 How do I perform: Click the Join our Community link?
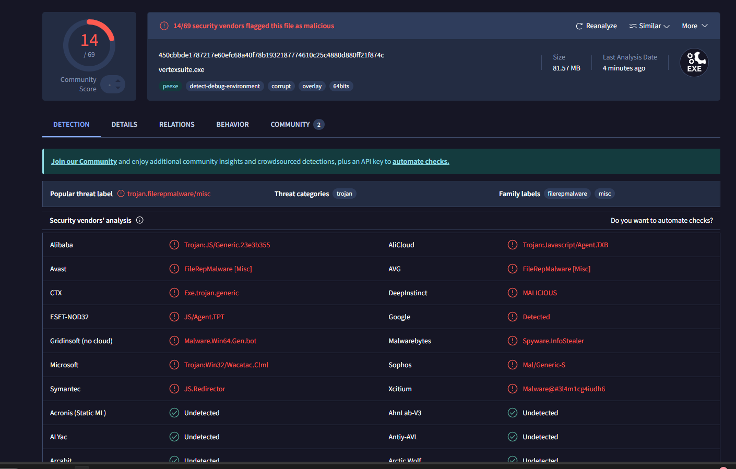pyautogui.click(x=84, y=162)
